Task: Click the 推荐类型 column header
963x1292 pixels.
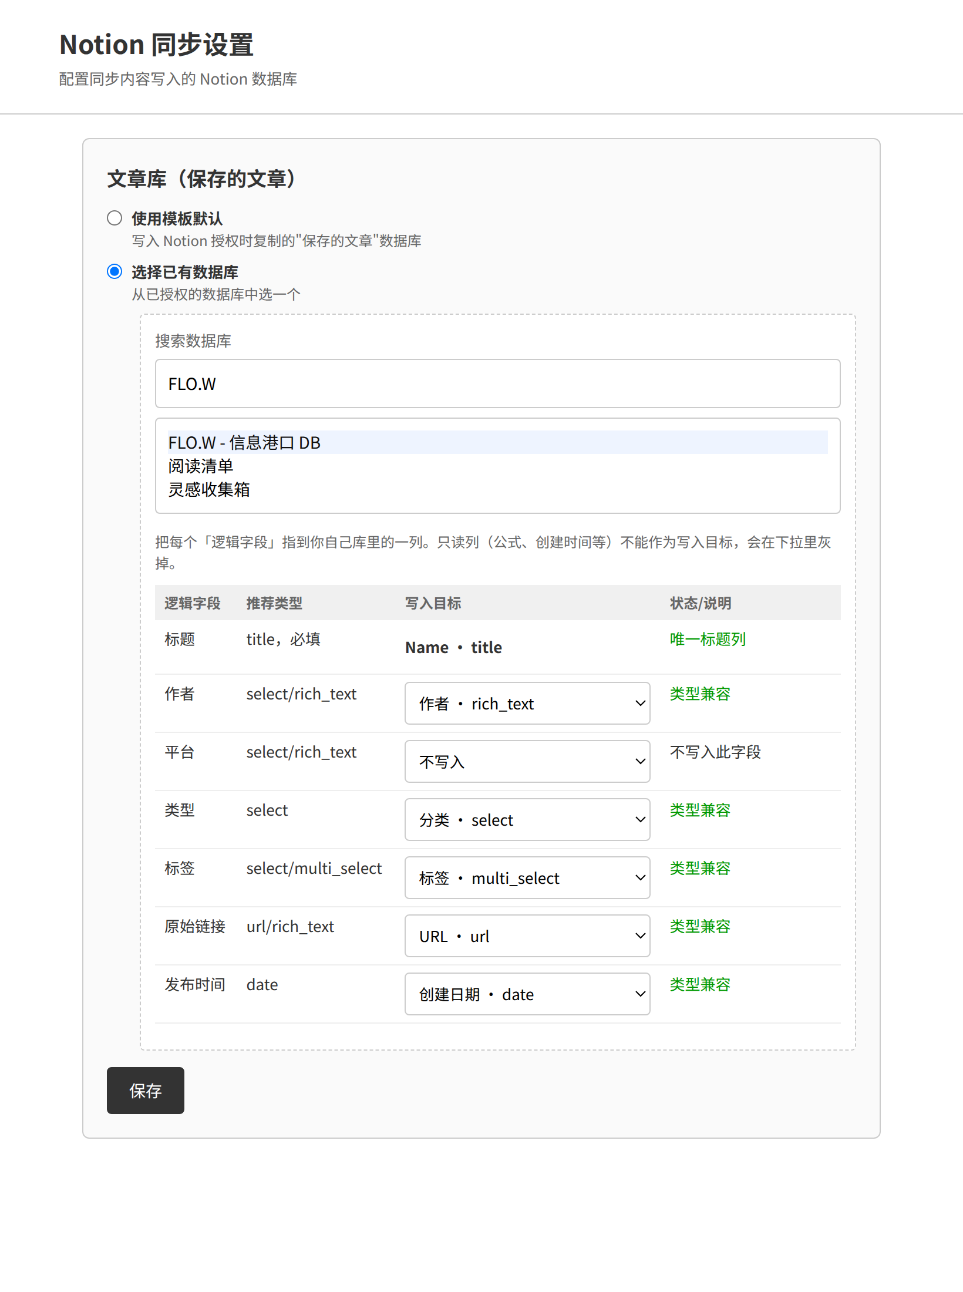Action: point(274,603)
